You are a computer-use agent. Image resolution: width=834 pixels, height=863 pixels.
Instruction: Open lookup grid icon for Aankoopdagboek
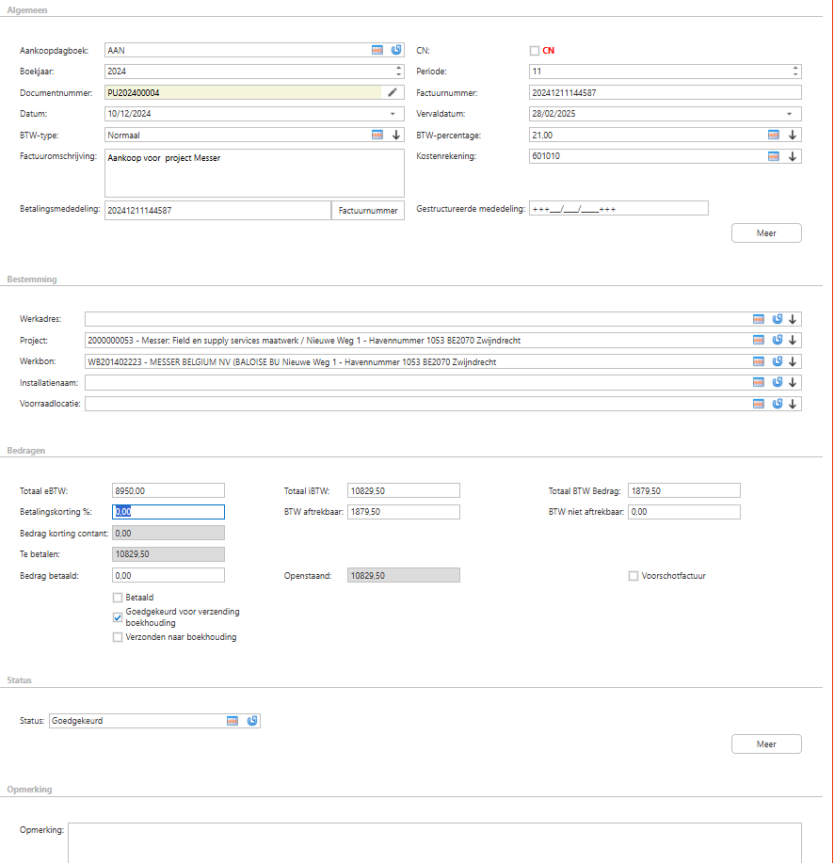tap(377, 50)
